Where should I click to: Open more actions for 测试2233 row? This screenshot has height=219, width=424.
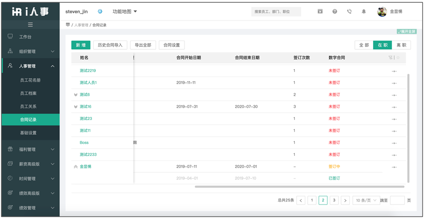pyautogui.click(x=394, y=155)
